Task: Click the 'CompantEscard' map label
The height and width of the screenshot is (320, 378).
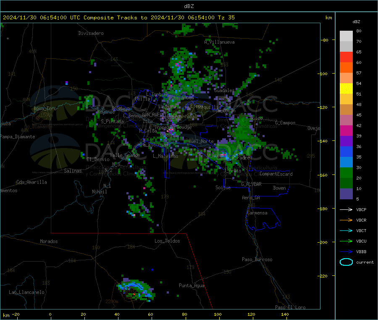Action: pos(276,174)
